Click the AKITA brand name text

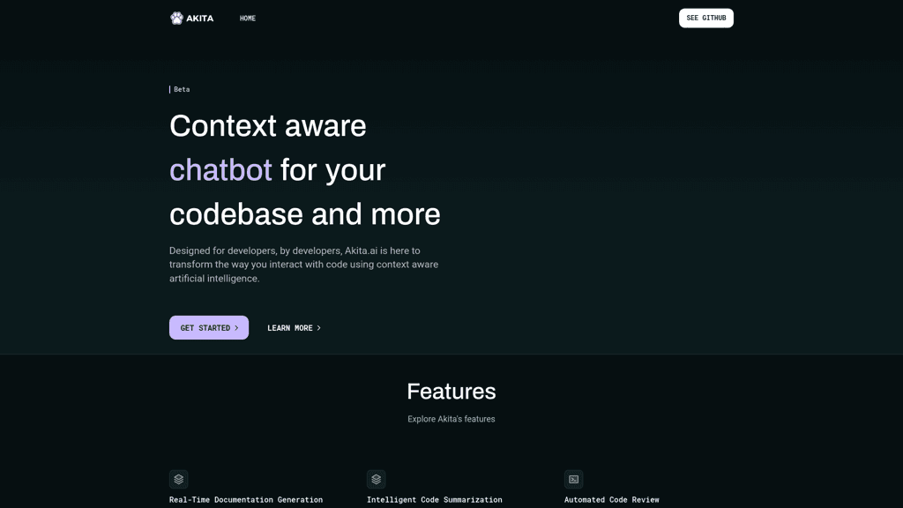click(x=200, y=19)
